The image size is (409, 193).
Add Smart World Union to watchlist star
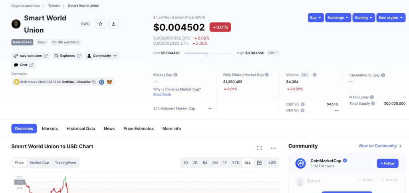pyautogui.click(x=100, y=24)
